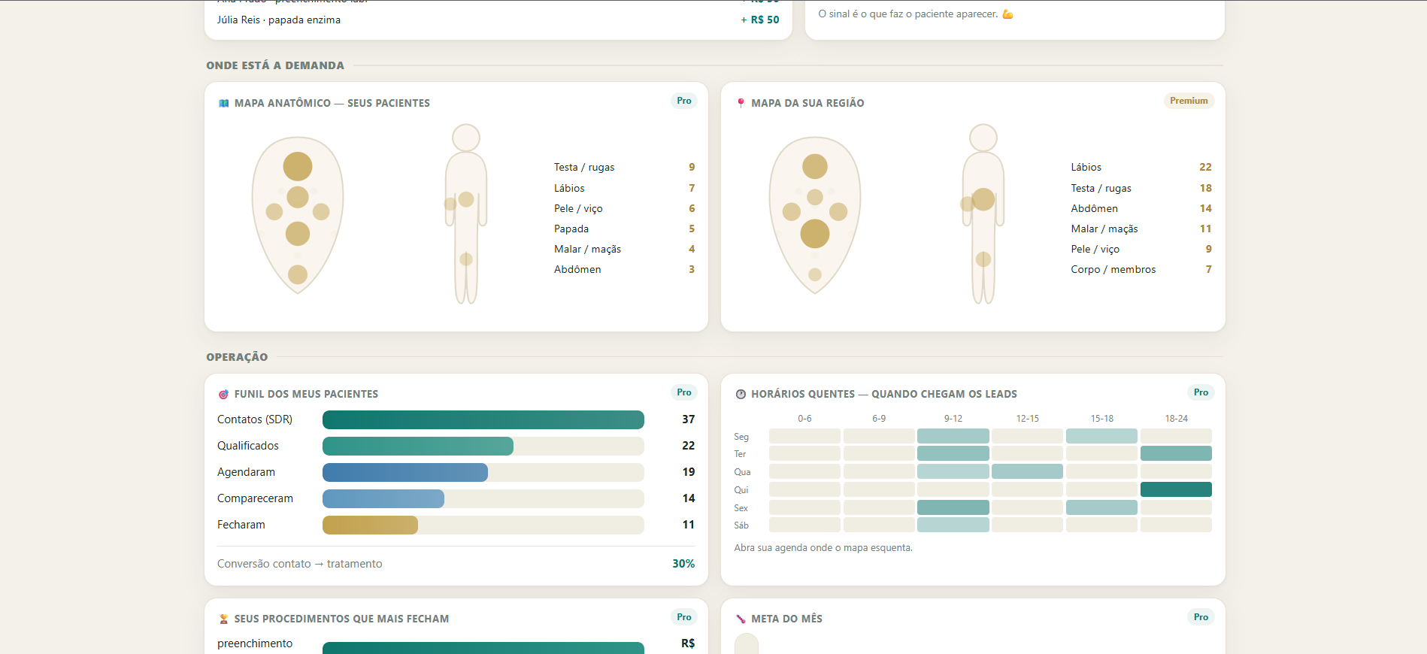Image resolution: width=1427 pixels, height=654 pixels.
Task: Click 'Abdômen' row with count 3
Action: point(624,269)
